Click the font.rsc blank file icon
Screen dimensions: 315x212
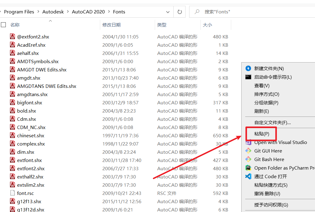12,193
